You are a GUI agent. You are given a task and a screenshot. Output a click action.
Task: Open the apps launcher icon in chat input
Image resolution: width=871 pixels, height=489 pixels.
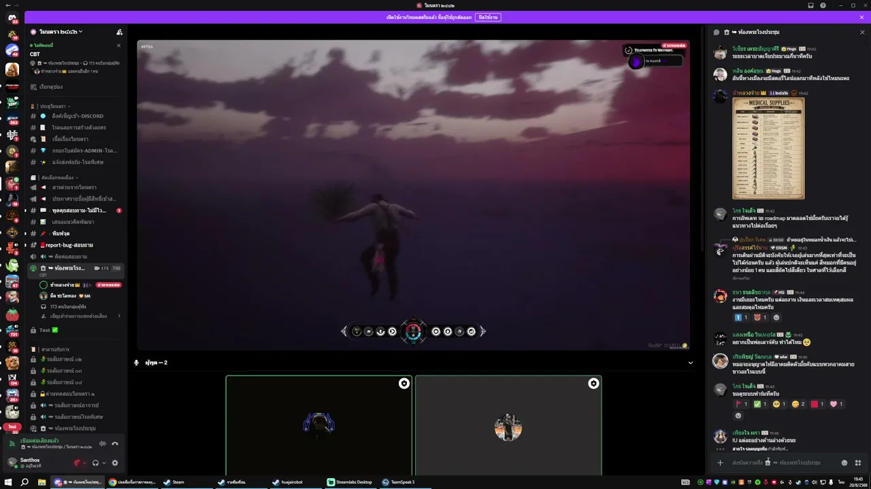click(x=857, y=463)
